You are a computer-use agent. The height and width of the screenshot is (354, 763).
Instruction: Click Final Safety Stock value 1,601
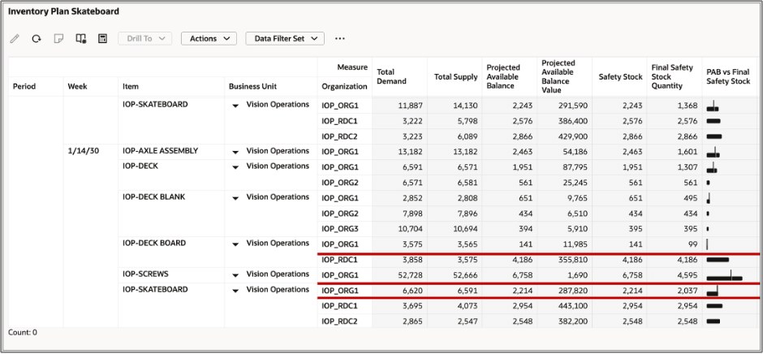688,152
